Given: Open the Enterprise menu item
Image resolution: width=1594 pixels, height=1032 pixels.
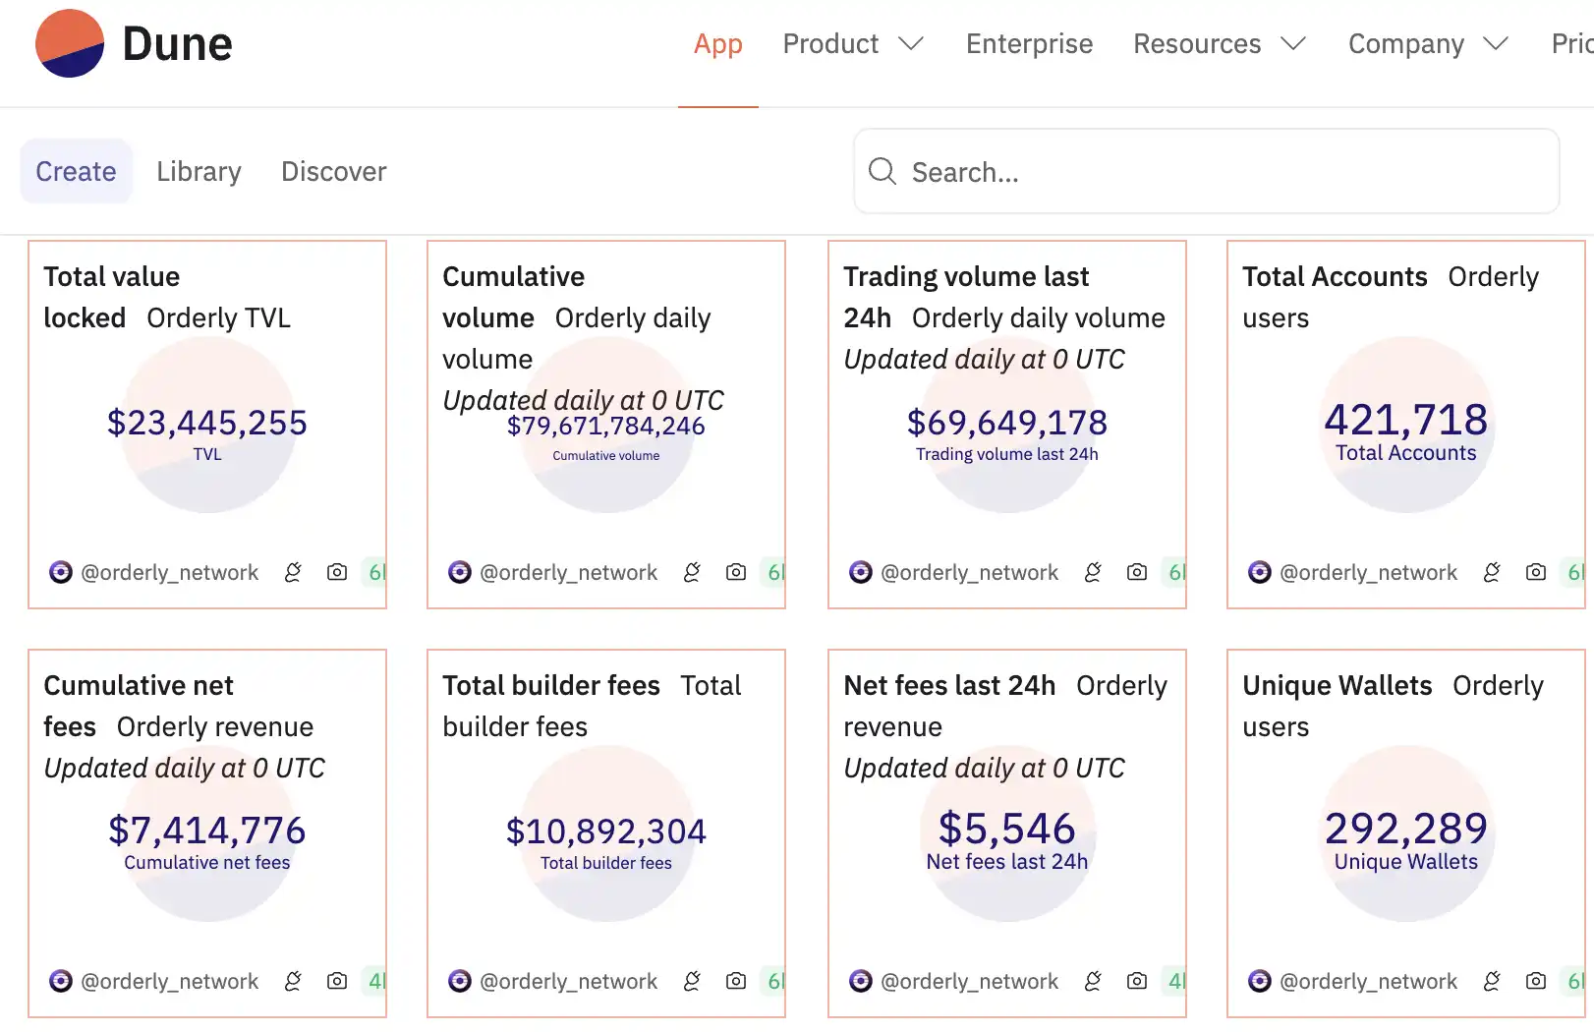Looking at the screenshot, I should (x=1029, y=44).
